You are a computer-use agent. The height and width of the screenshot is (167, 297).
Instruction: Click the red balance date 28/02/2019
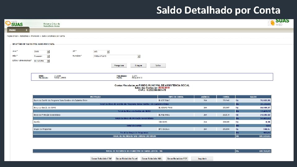164,88
